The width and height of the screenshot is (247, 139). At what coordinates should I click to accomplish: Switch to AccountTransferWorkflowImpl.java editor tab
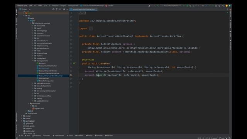pos(83,9)
